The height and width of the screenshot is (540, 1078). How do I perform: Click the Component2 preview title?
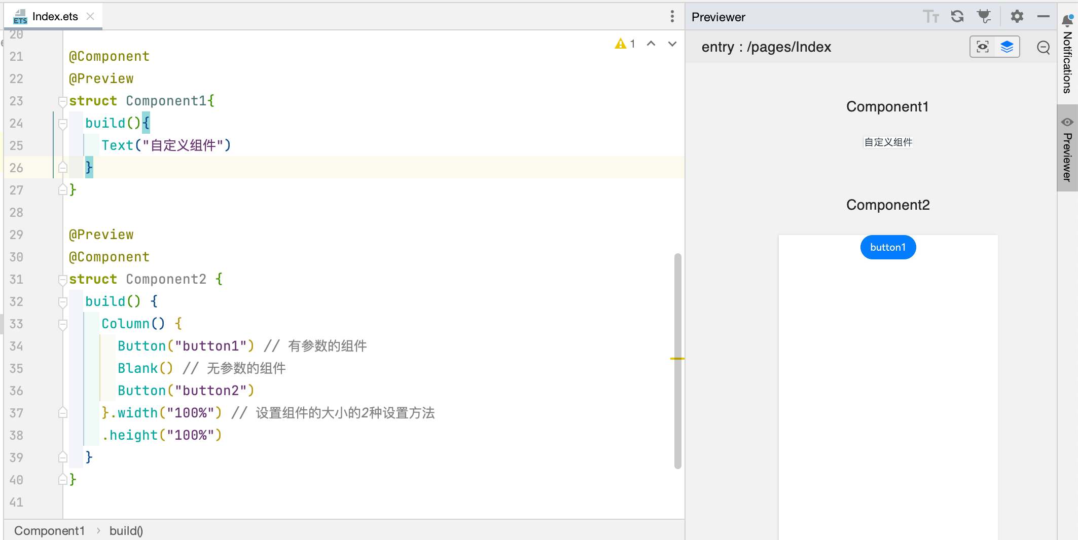coord(888,205)
